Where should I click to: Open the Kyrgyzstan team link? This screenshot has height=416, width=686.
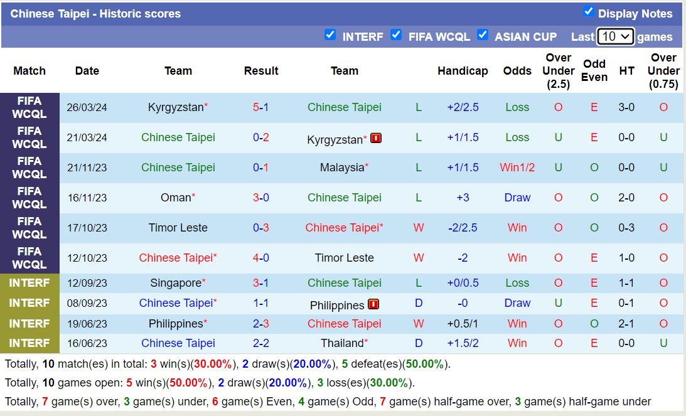click(x=174, y=107)
